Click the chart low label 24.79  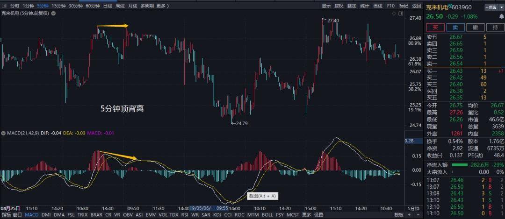tap(242, 123)
